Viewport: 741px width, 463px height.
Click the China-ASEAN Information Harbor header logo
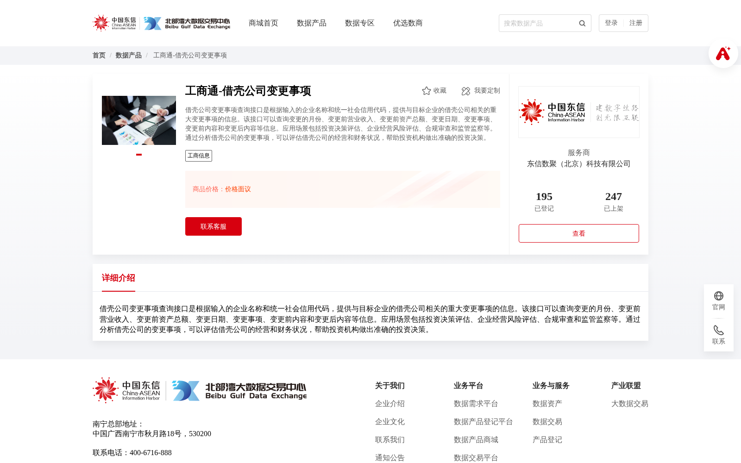(114, 23)
